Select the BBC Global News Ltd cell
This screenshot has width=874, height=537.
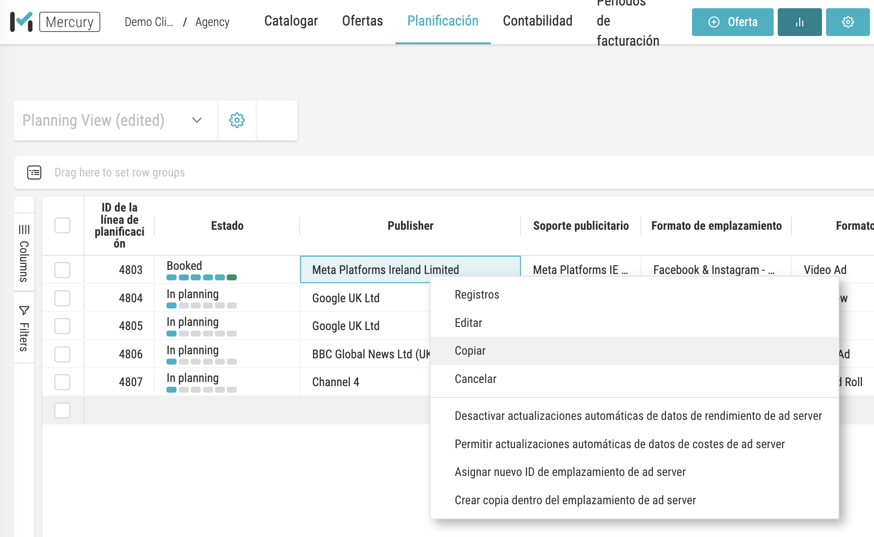click(x=371, y=354)
